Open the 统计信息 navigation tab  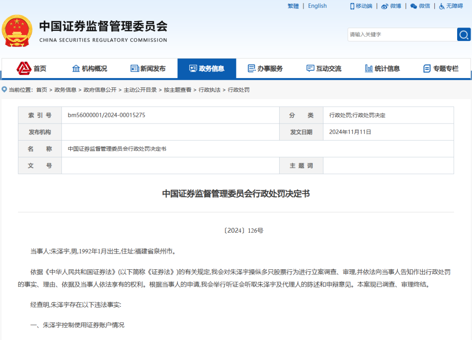[x=382, y=69]
